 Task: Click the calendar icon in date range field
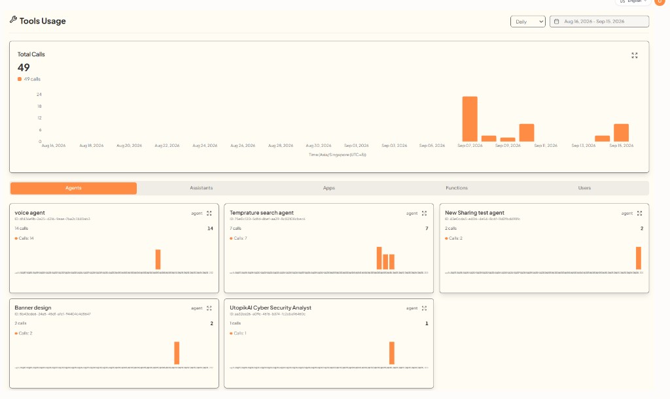click(x=556, y=22)
